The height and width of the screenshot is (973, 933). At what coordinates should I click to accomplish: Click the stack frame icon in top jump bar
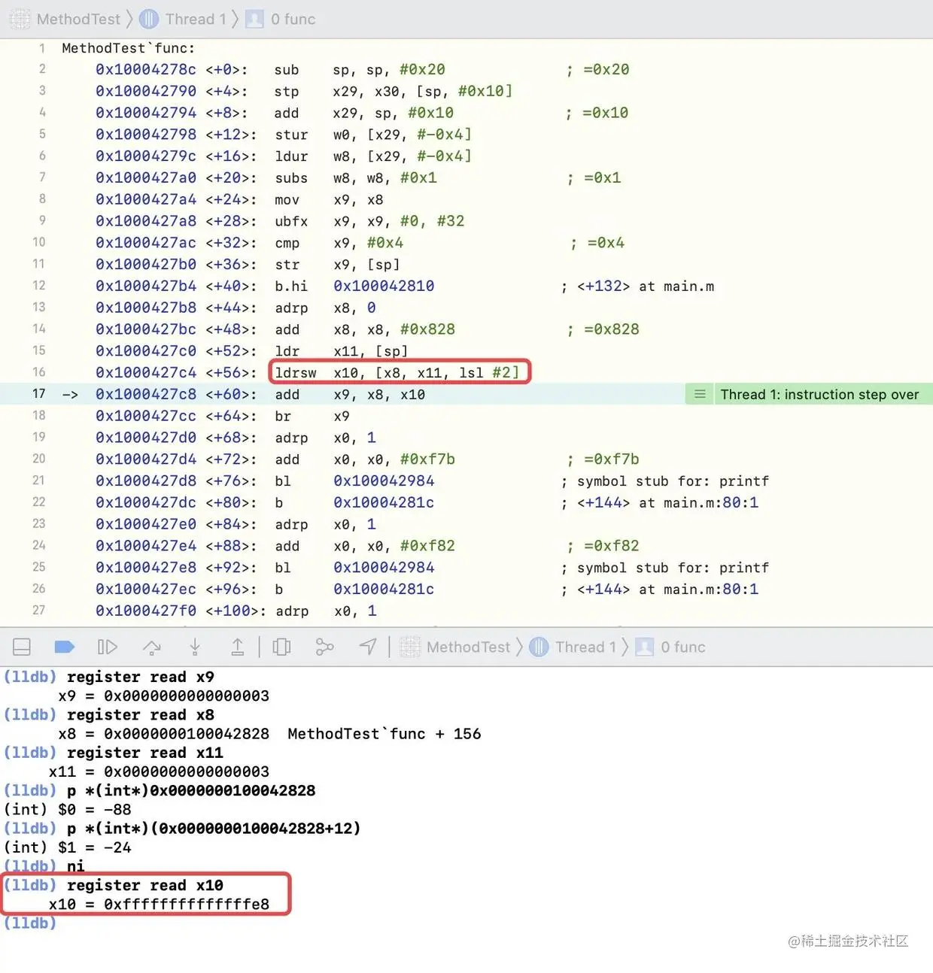(255, 19)
